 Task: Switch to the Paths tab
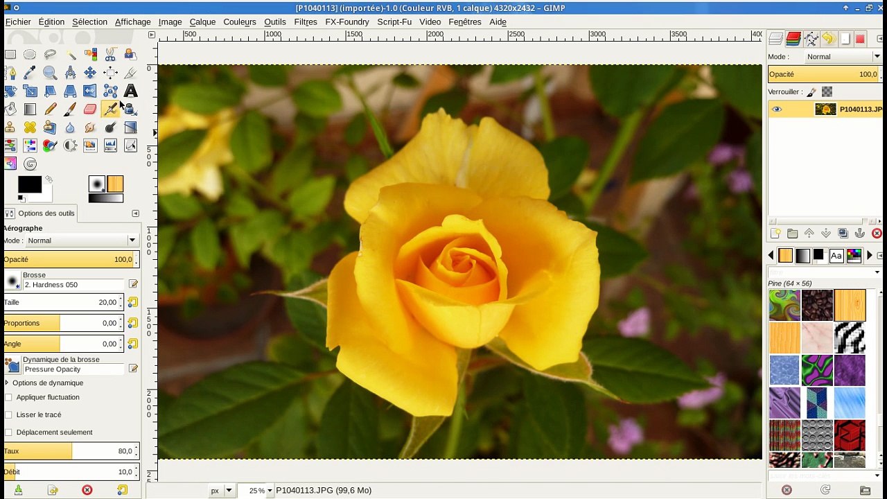[x=811, y=39]
